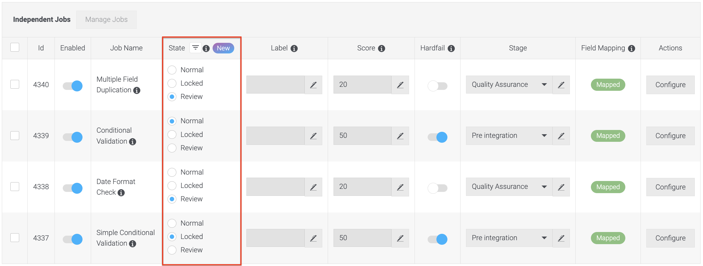Click the Field Mapping info icon

(x=632, y=49)
